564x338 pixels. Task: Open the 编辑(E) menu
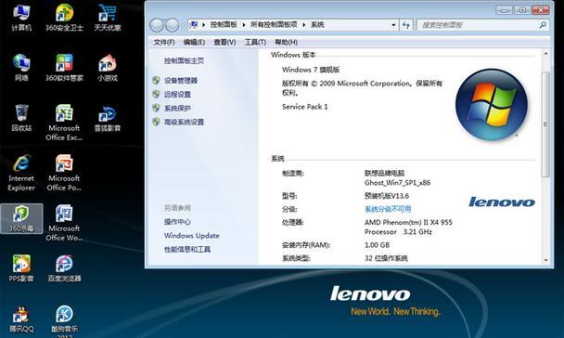pyautogui.click(x=194, y=42)
